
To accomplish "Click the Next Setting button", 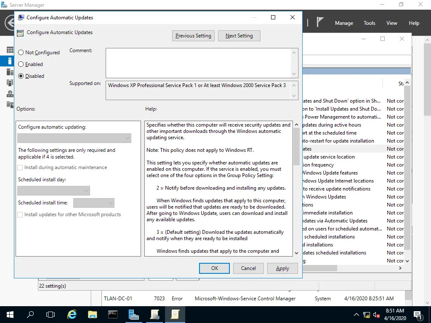I will pos(239,36).
